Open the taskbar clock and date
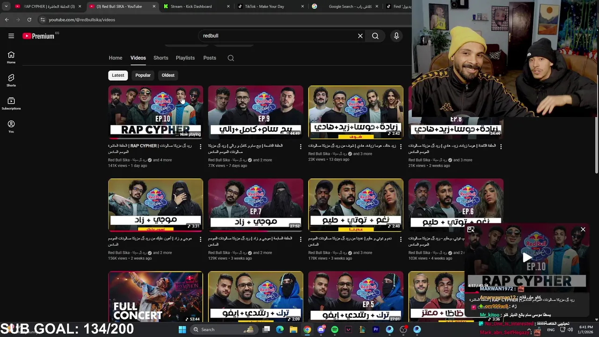 click(x=586, y=330)
